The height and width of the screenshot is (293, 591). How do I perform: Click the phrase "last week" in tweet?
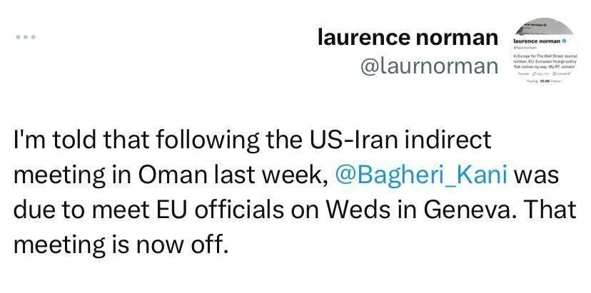coord(268,174)
